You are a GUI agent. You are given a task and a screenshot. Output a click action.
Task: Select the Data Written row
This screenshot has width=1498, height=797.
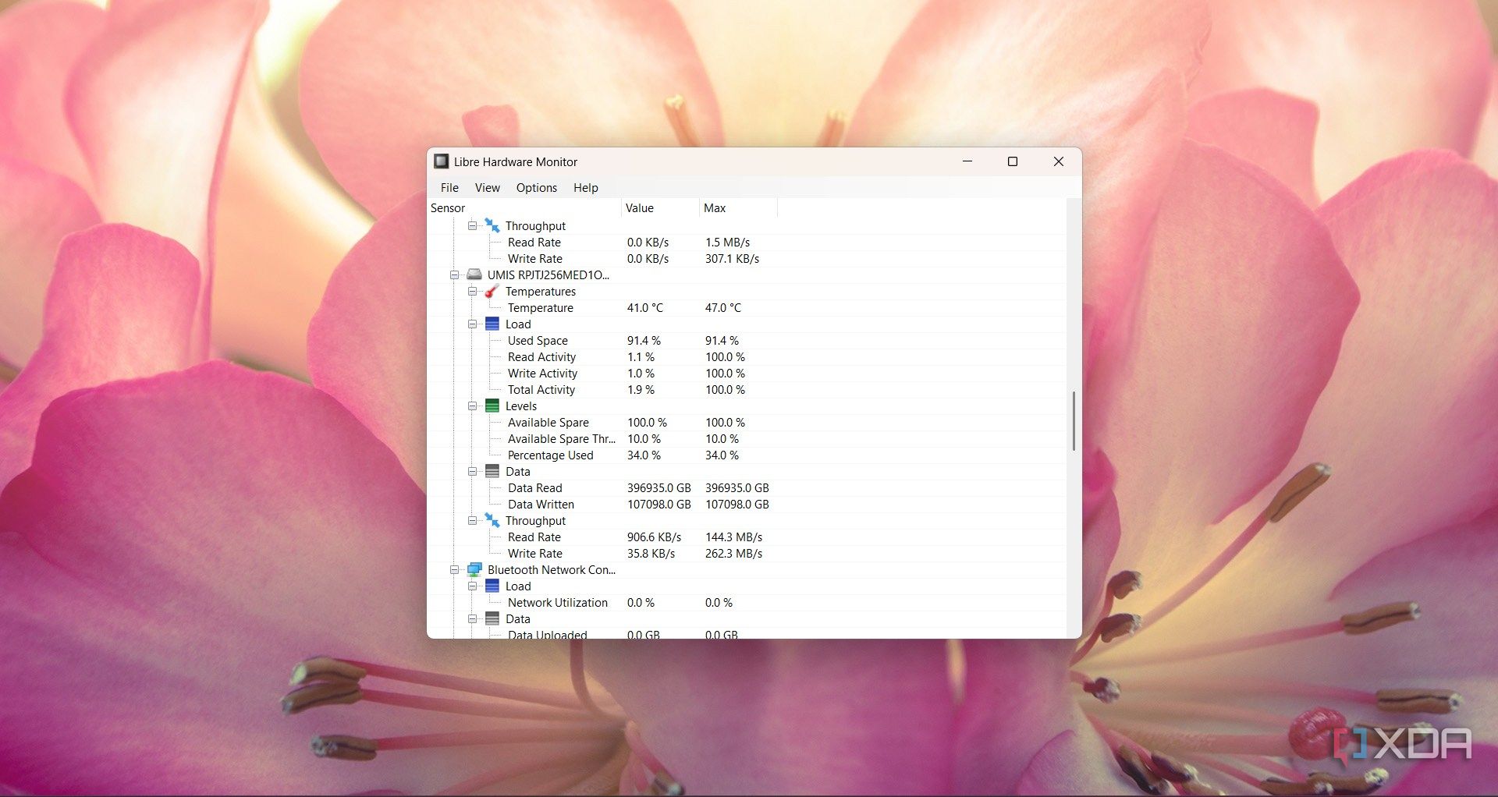pos(747,505)
